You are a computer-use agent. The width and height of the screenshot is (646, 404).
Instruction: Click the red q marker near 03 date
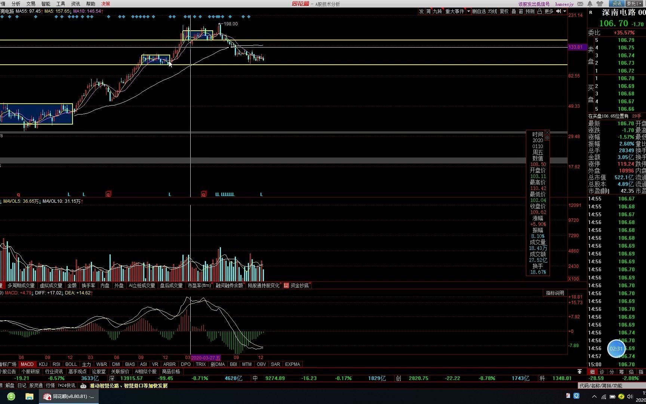coord(203,194)
